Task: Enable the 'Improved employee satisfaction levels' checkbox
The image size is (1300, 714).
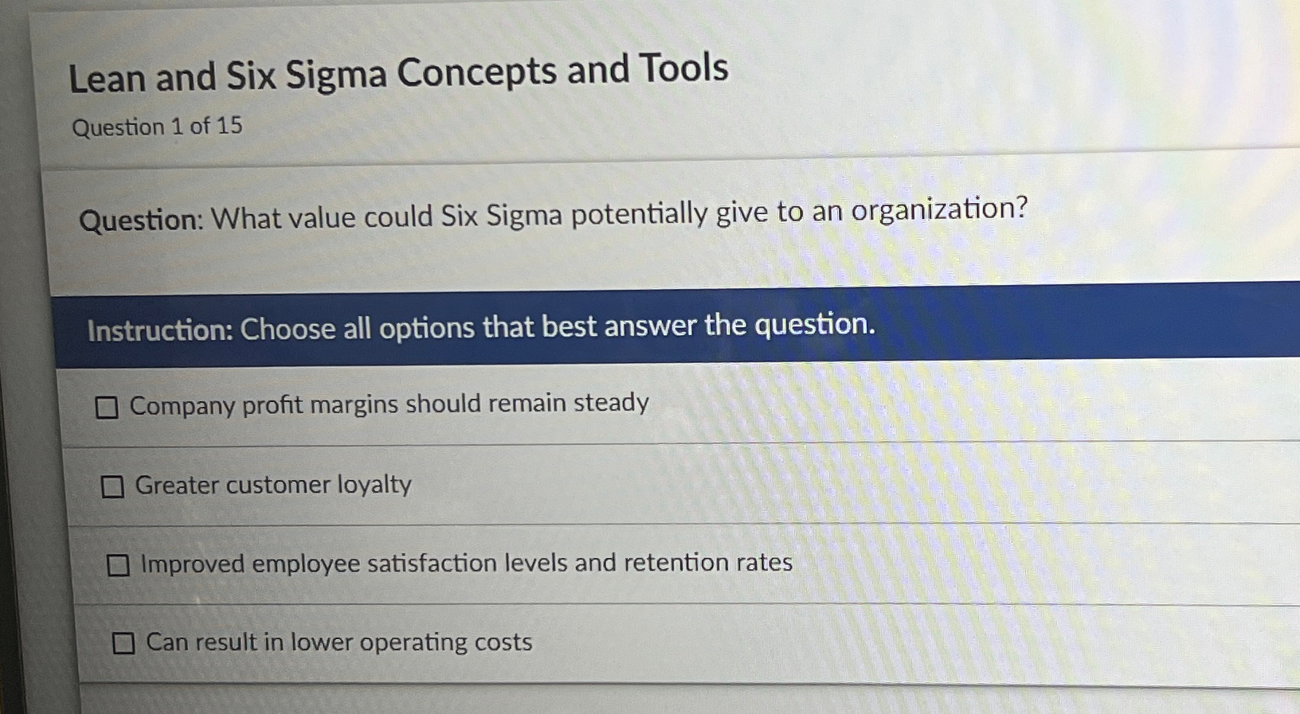Action: pos(118,564)
